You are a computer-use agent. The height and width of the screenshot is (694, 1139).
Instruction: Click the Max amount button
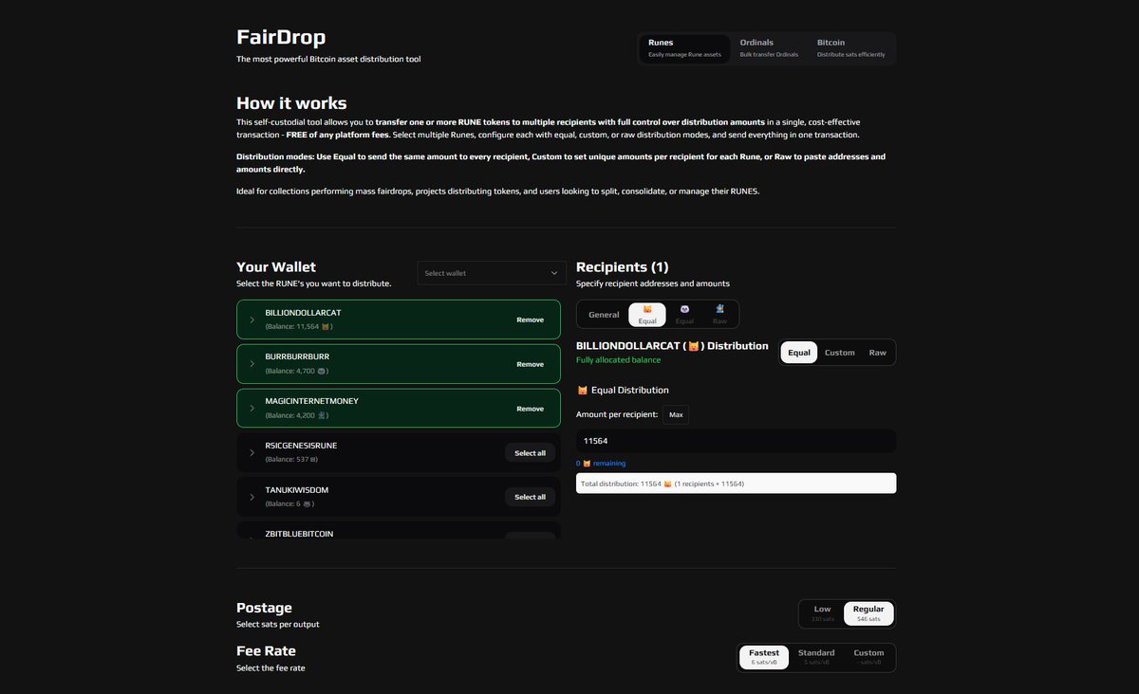[676, 414]
